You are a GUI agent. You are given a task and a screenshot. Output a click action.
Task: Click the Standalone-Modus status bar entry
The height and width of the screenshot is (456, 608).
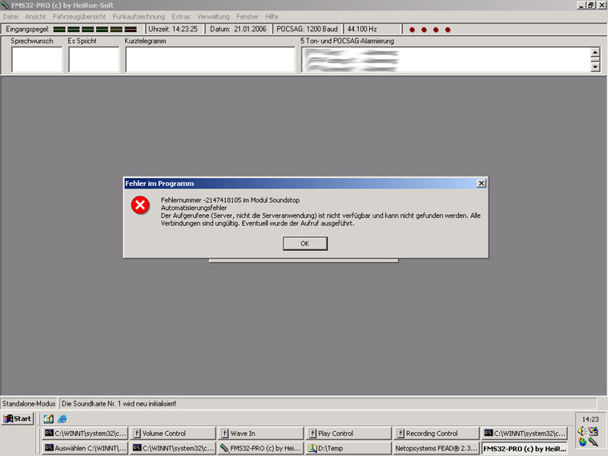coord(29,404)
